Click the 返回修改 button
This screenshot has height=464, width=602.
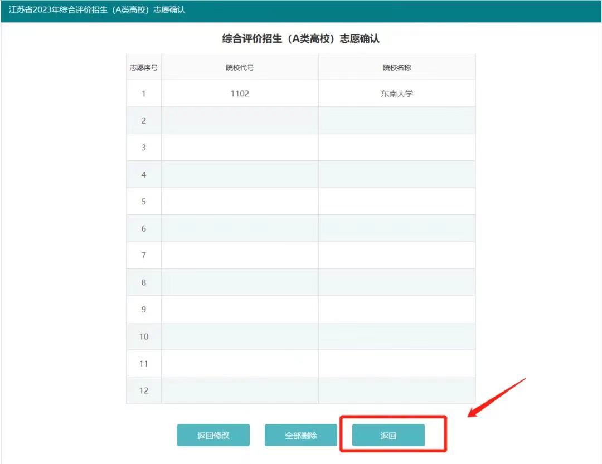click(x=213, y=435)
